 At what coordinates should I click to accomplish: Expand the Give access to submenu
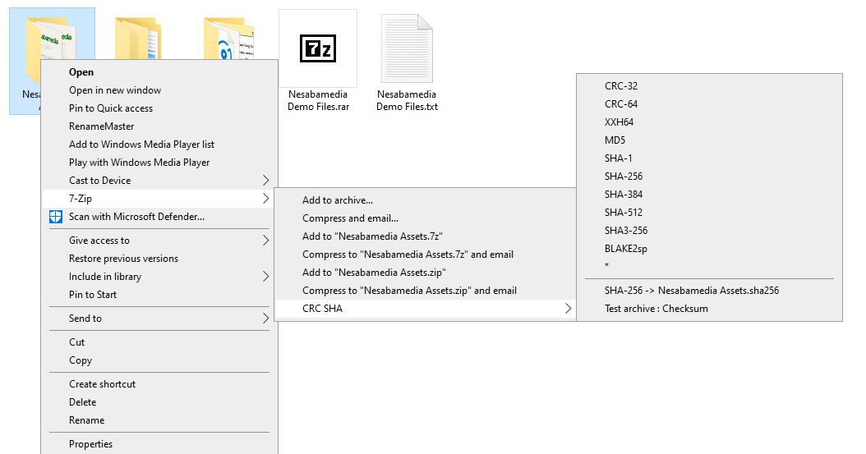click(x=265, y=241)
